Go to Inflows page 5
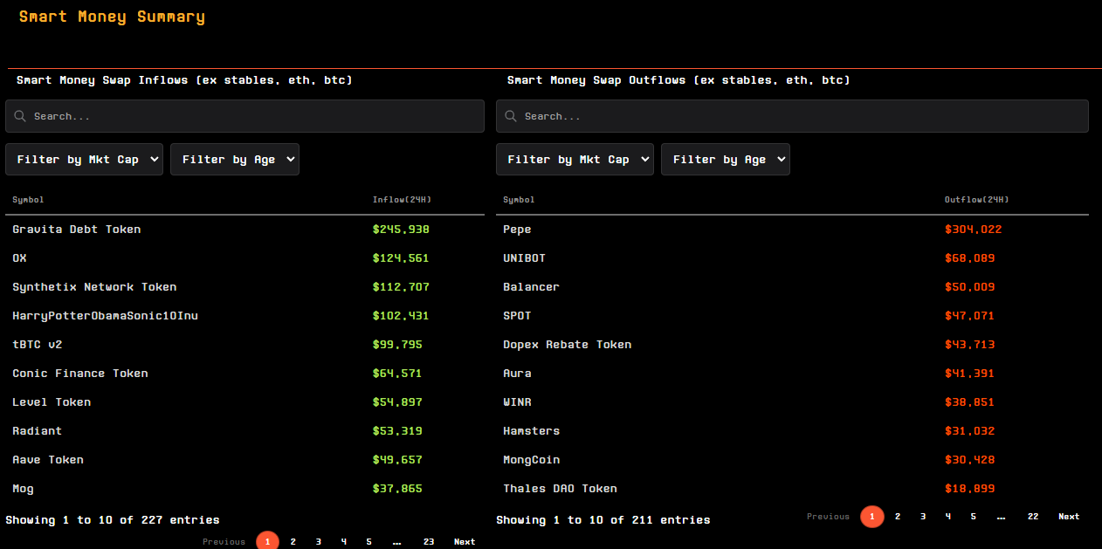Screen dimensions: 1102x549 click(368, 542)
